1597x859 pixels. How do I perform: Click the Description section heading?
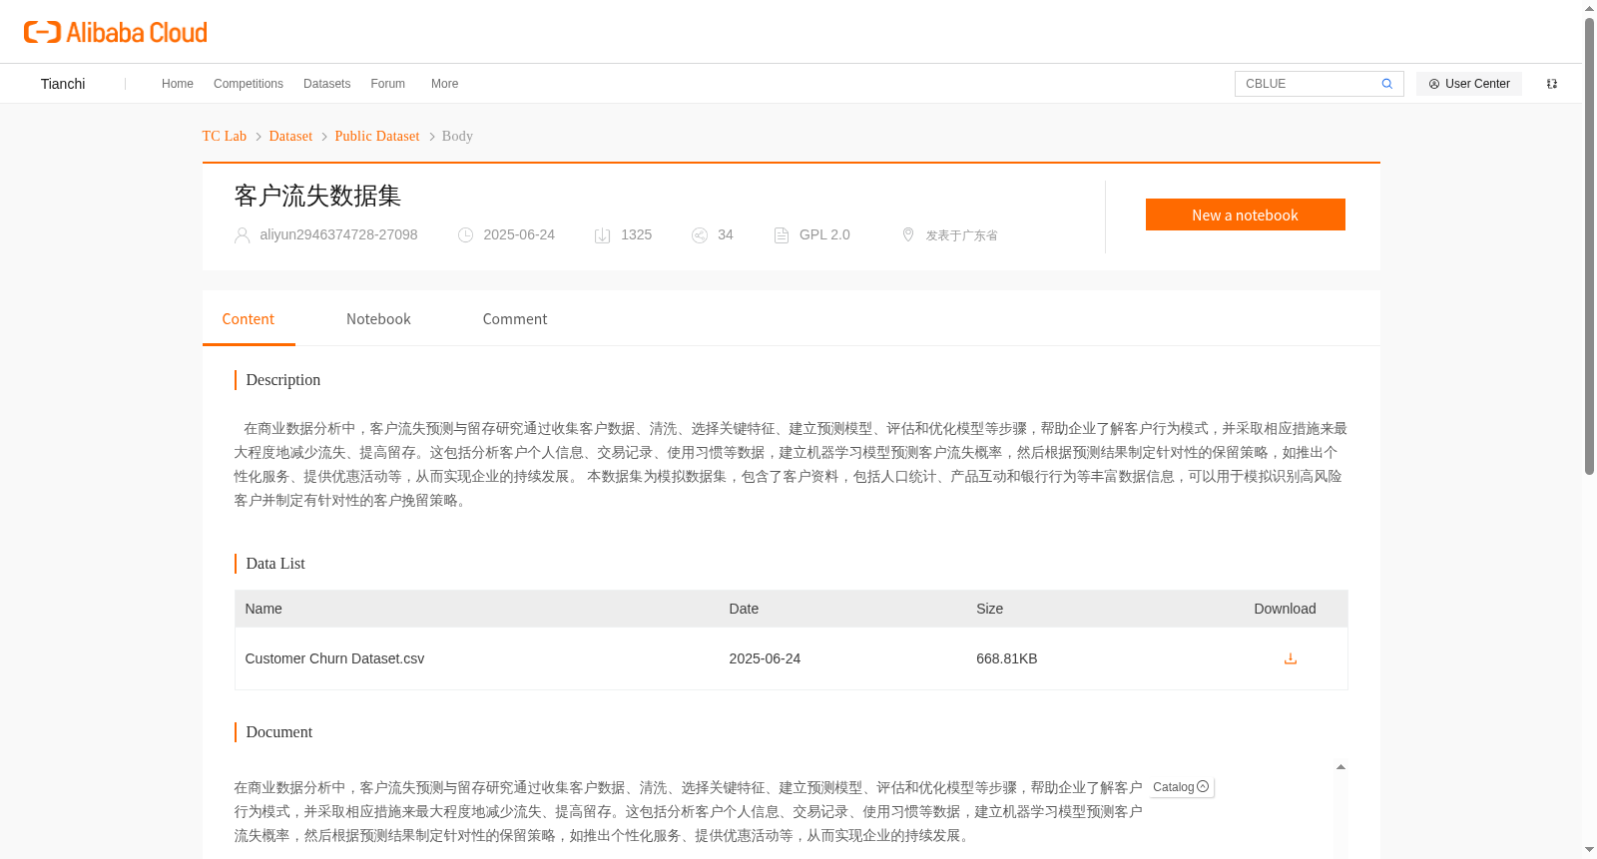[283, 380]
